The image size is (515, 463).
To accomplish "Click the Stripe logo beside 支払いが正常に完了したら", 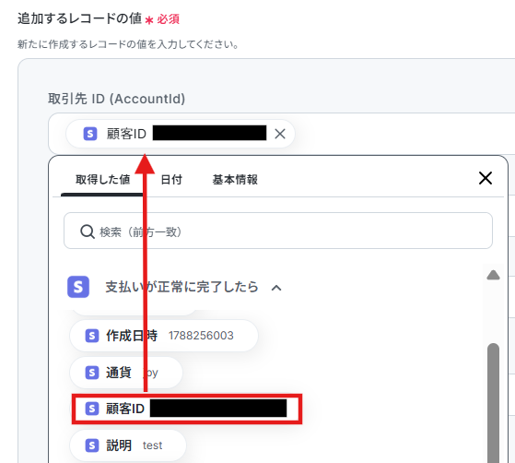I will pos(78,287).
